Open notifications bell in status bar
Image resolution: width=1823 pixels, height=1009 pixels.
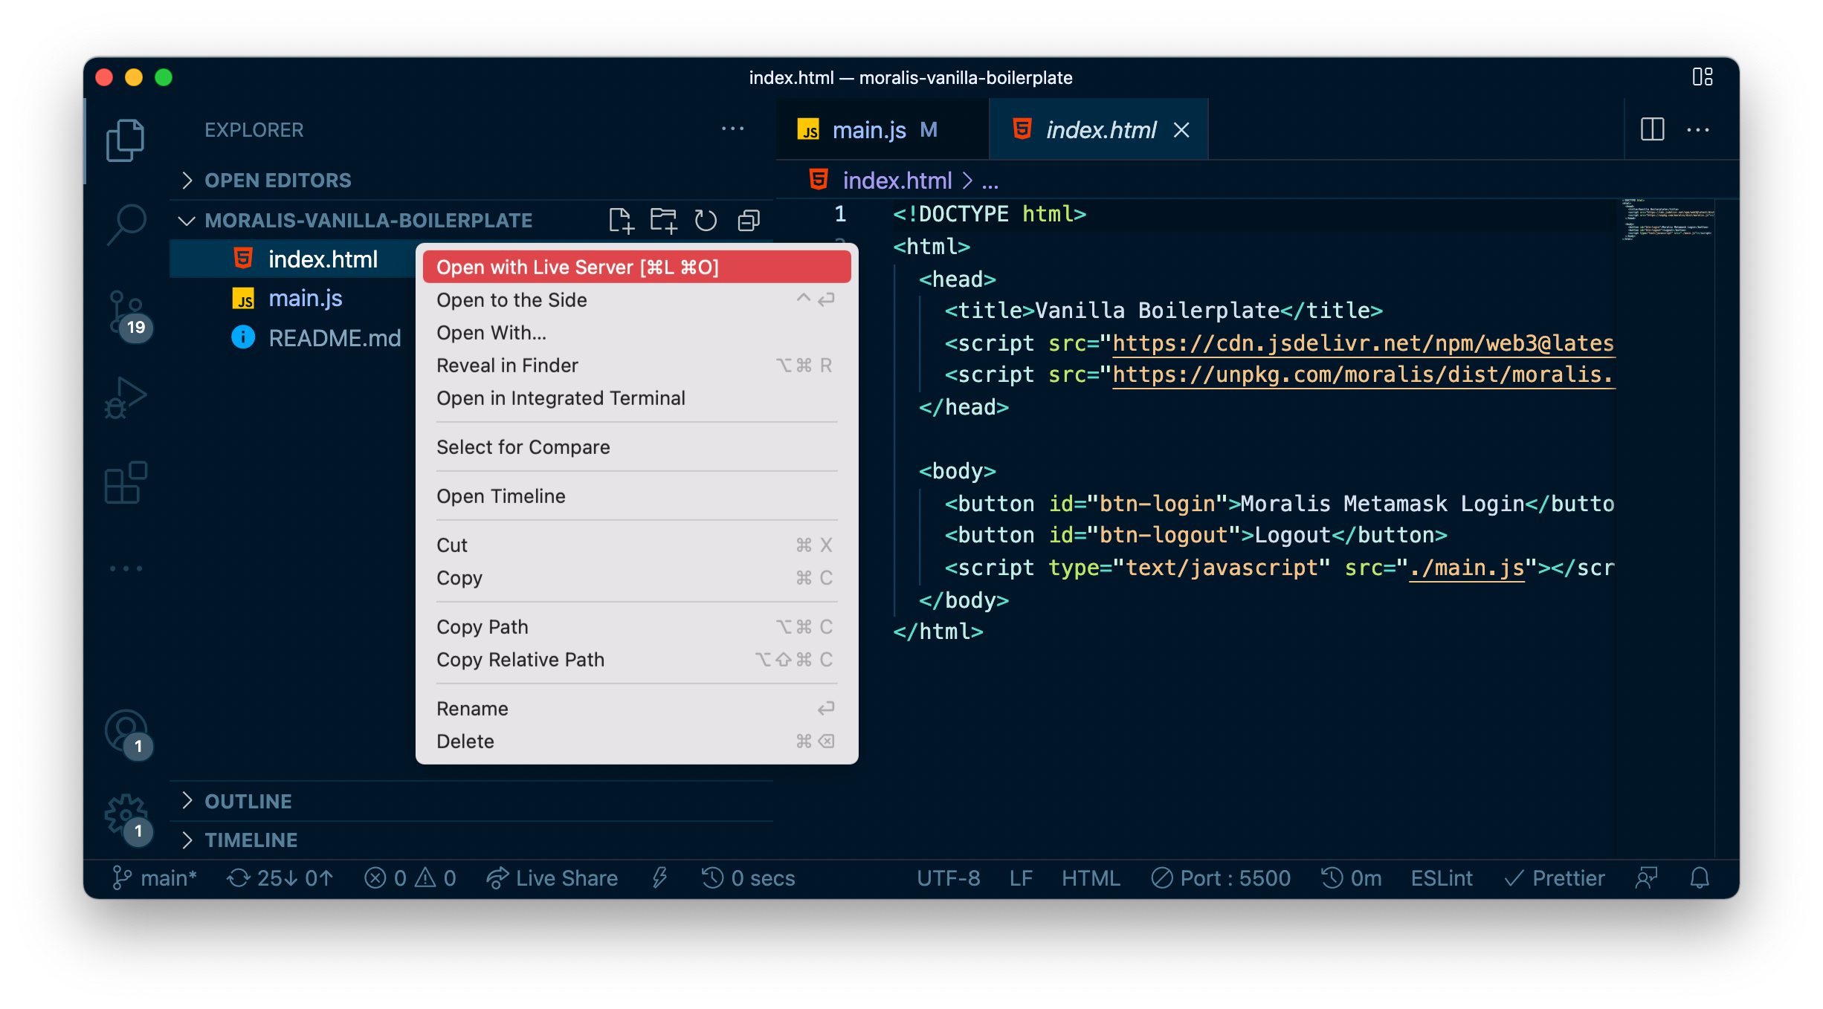coord(1700,878)
